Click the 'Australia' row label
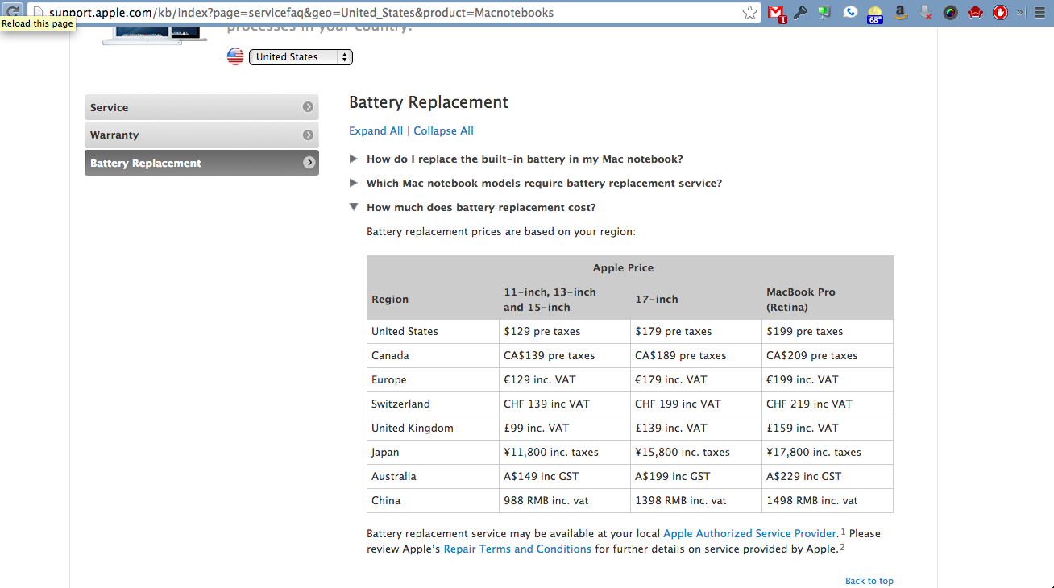This screenshot has height=588, width=1054. 393,476
